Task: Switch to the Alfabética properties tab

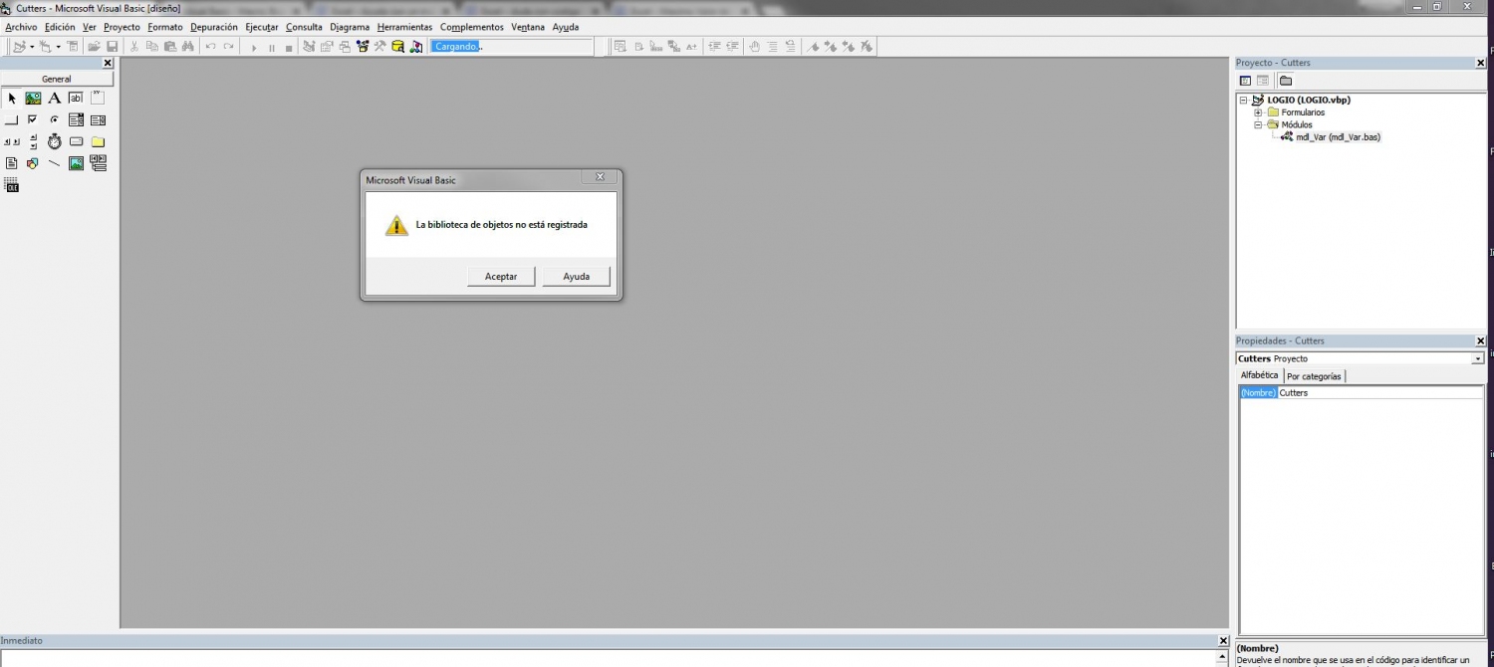Action: tap(1259, 375)
